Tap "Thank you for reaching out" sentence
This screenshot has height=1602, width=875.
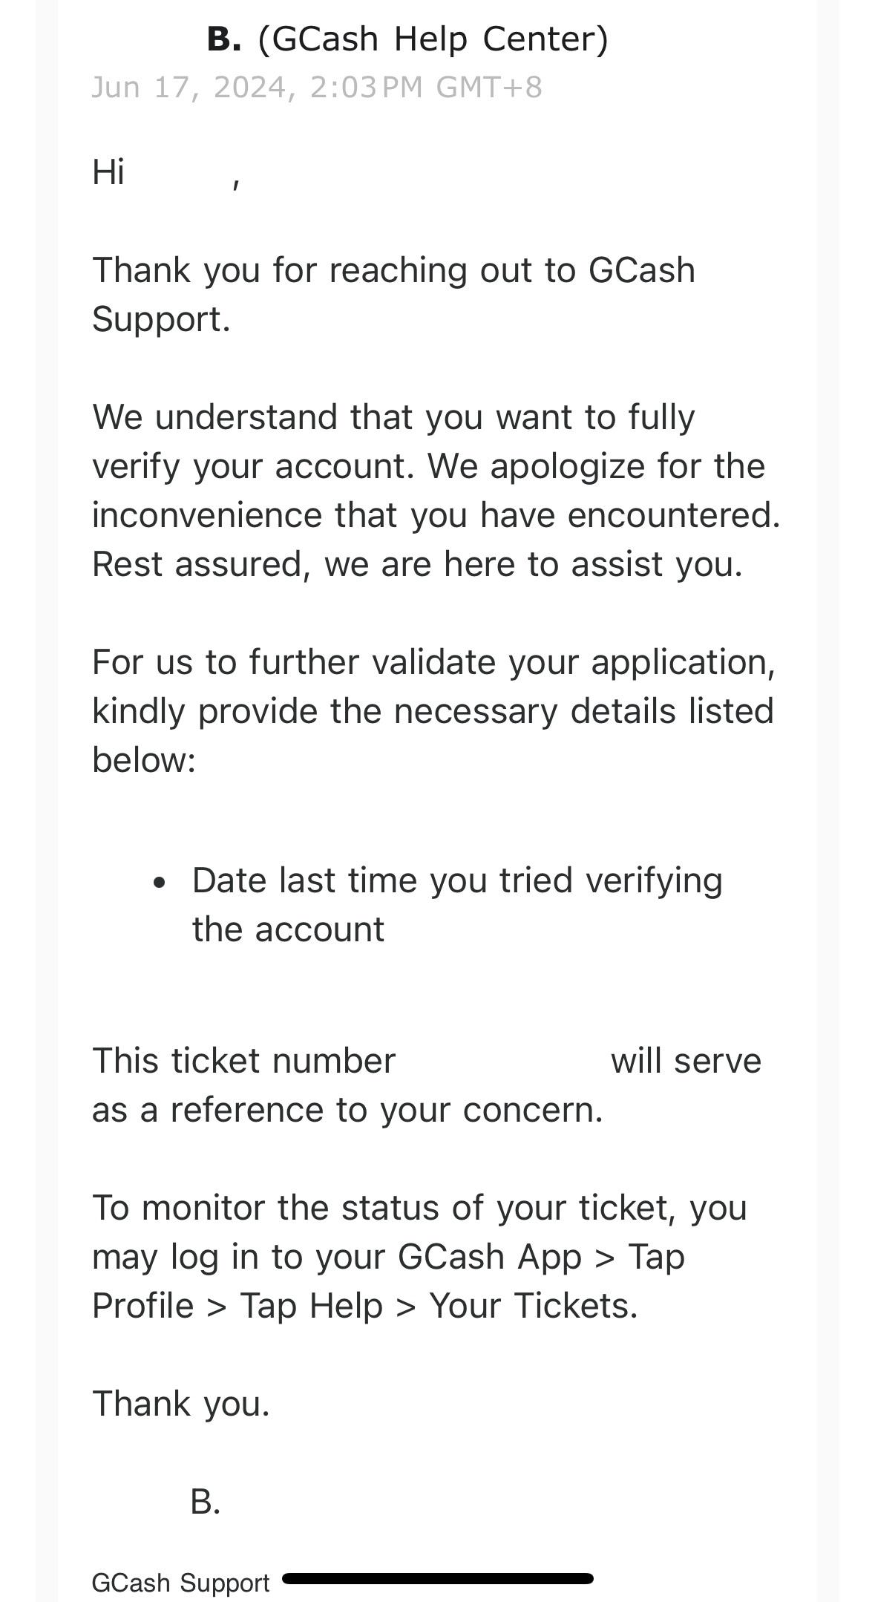393,270
